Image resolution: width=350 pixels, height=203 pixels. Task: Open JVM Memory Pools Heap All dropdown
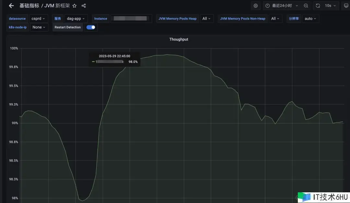click(x=206, y=19)
